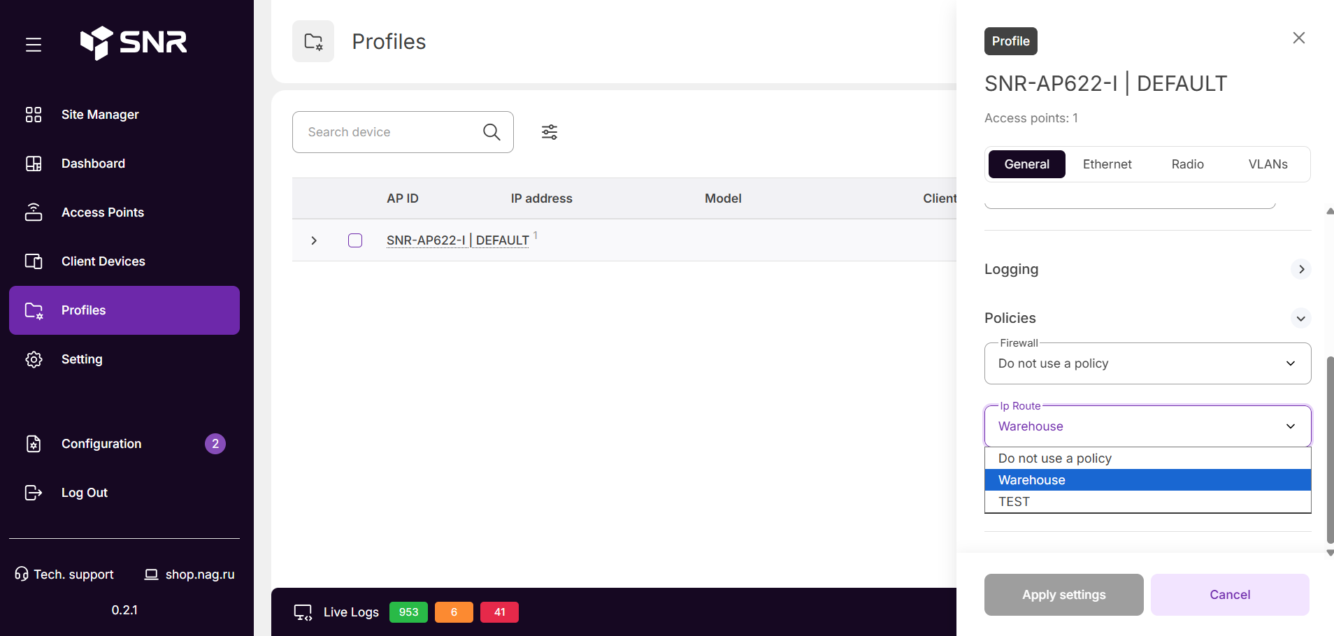1334x636 pixels.
Task: Click the Configuration badge showing 2
Action: (x=215, y=444)
